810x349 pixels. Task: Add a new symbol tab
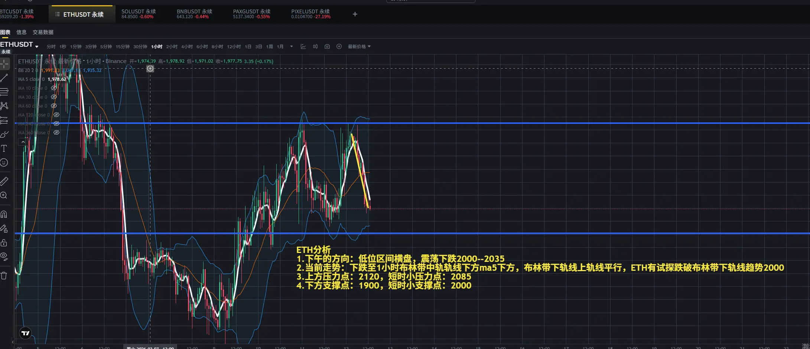click(x=355, y=14)
